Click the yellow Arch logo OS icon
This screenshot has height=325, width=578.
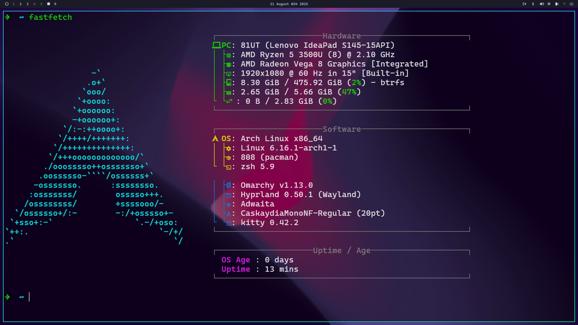(215, 139)
